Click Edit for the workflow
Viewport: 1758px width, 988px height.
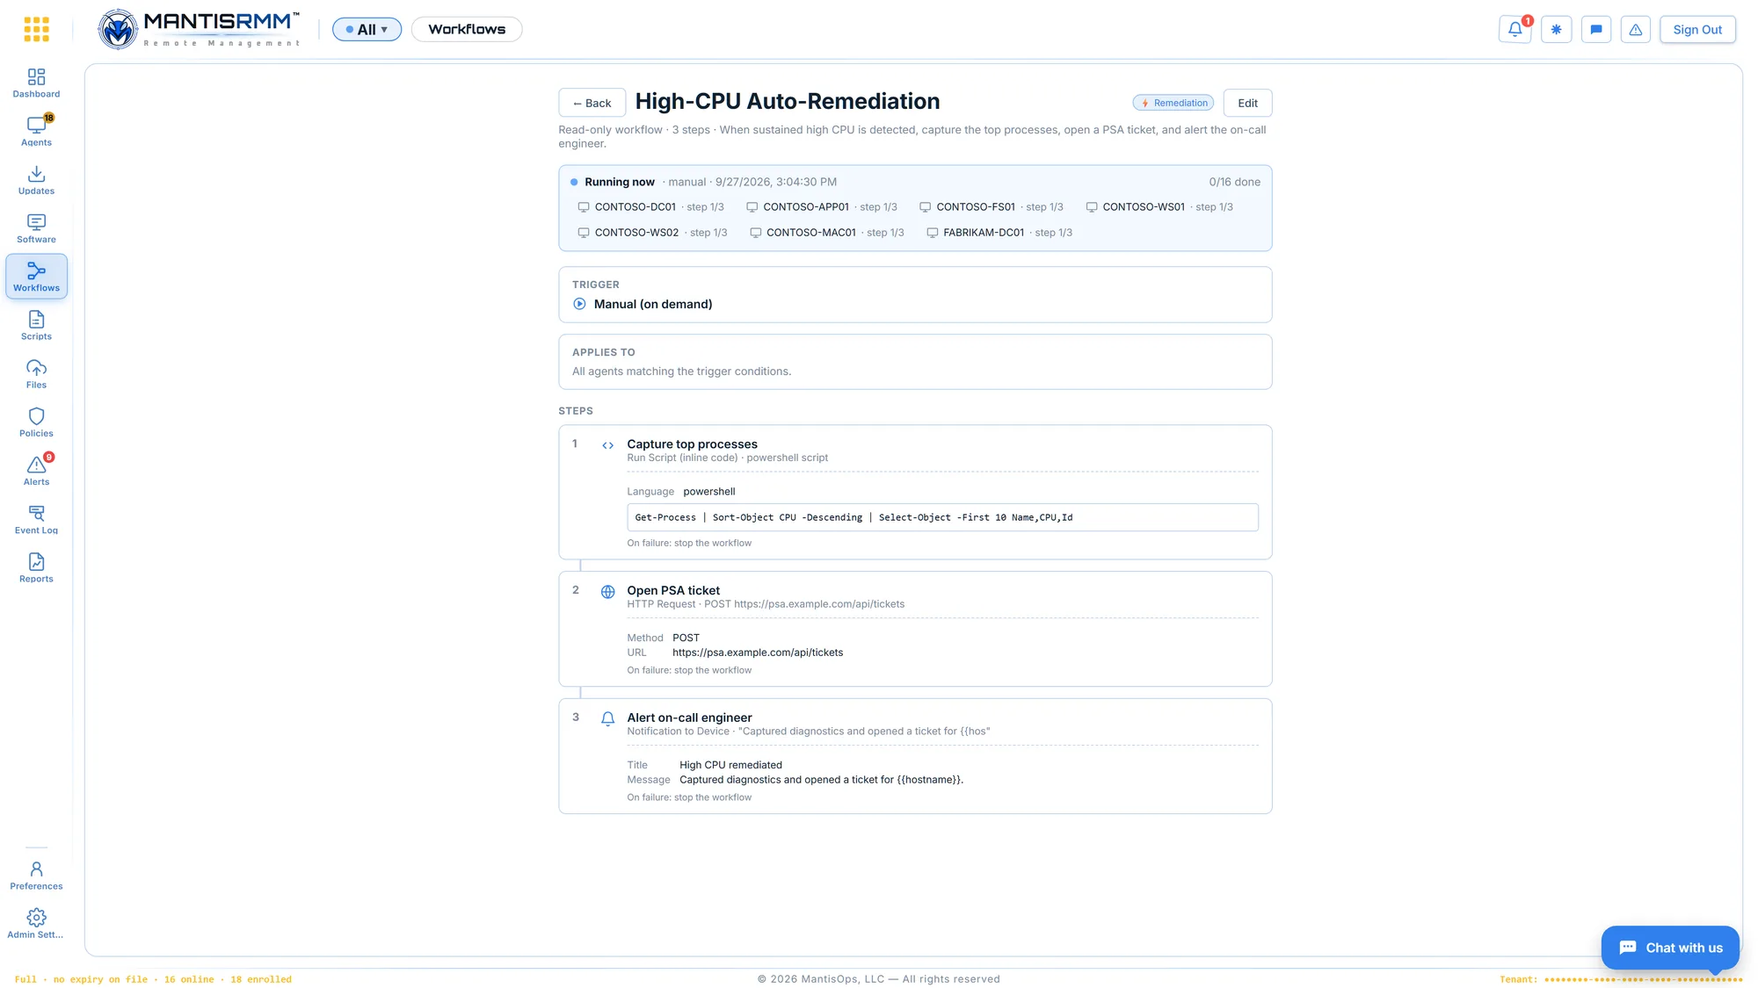(x=1247, y=103)
